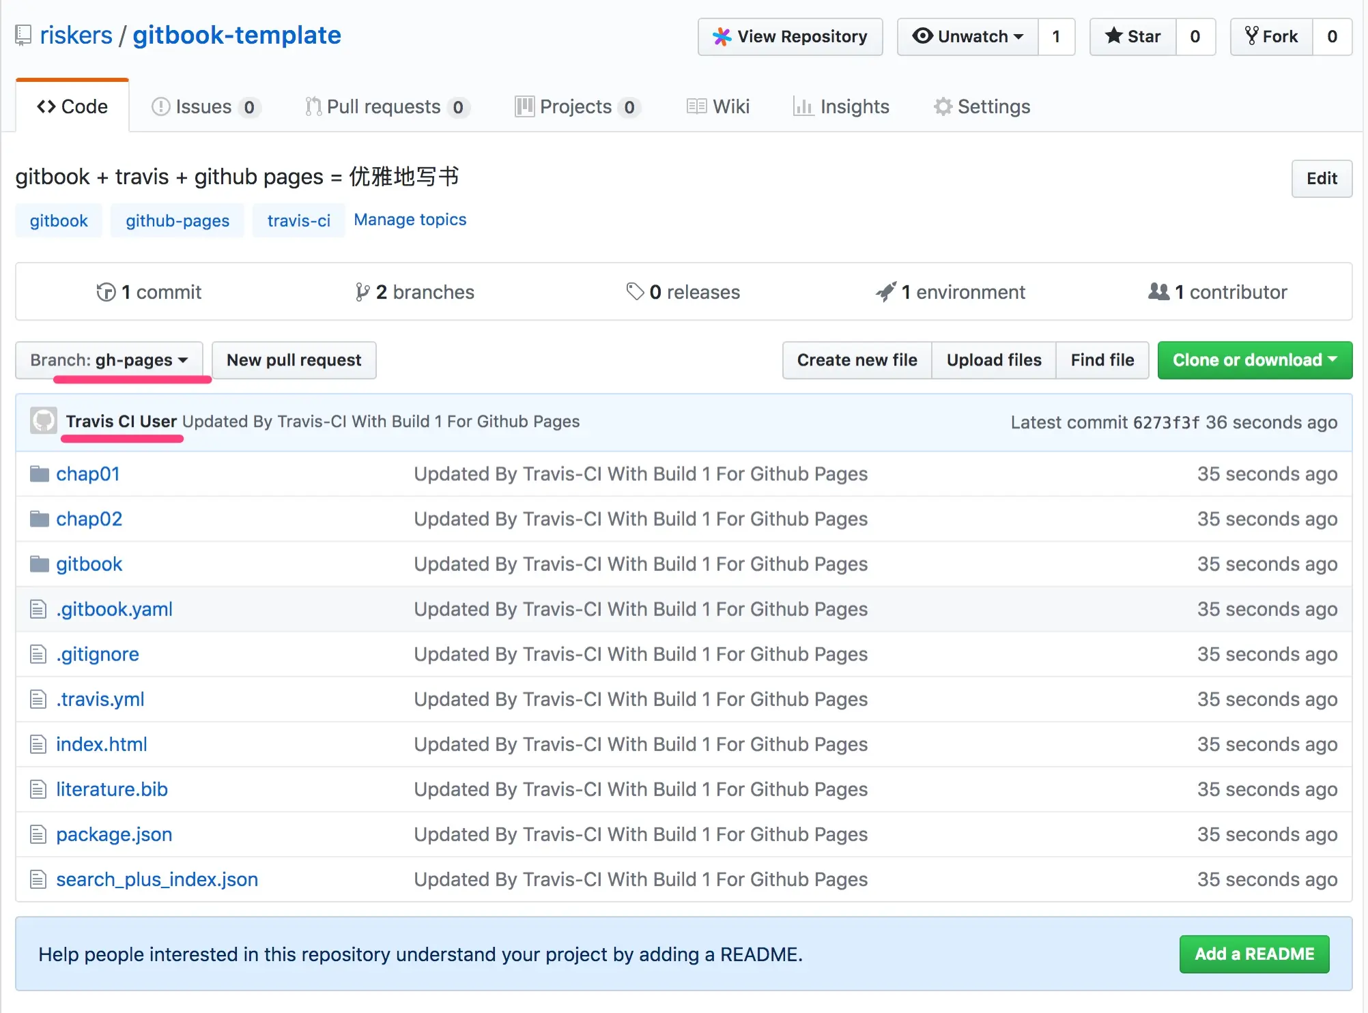Click the Add a README button

coord(1253,953)
